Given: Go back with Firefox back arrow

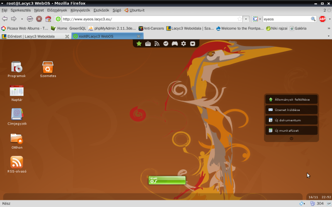Looking at the screenshot, I should click(x=5, y=19).
